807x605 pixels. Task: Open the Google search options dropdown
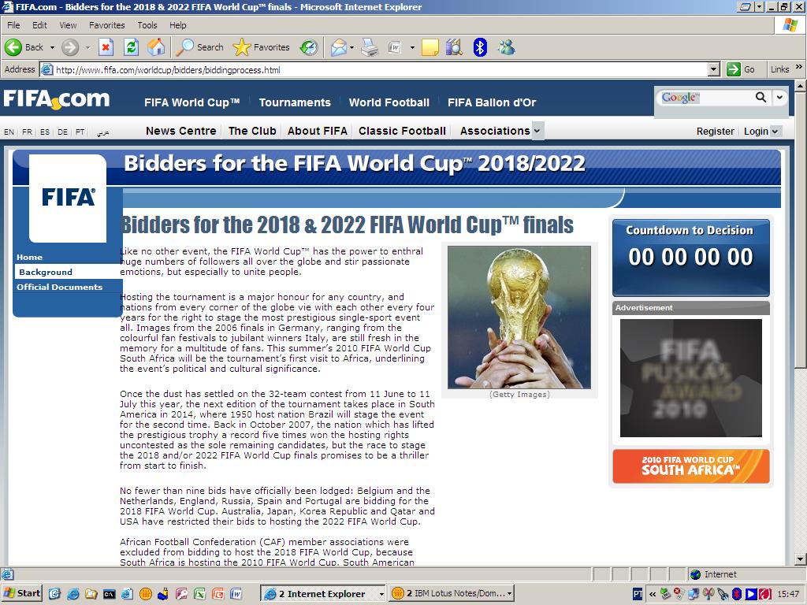(779, 97)
